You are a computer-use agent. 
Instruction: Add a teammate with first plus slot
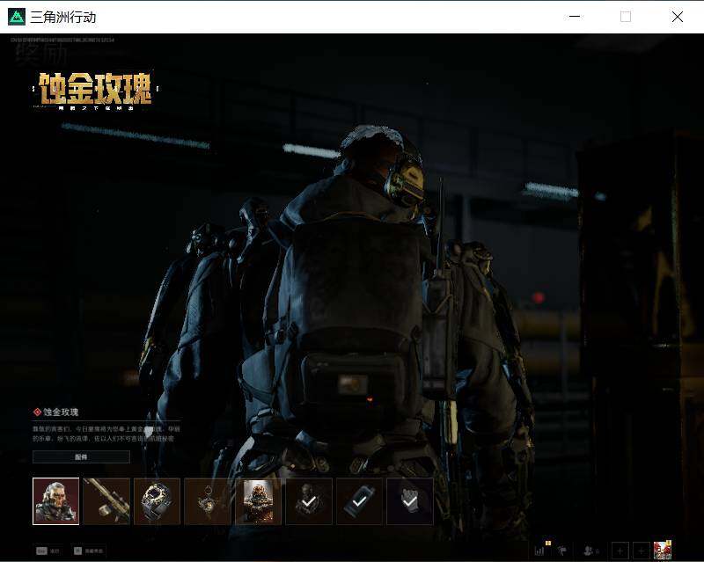coord(620,551)
